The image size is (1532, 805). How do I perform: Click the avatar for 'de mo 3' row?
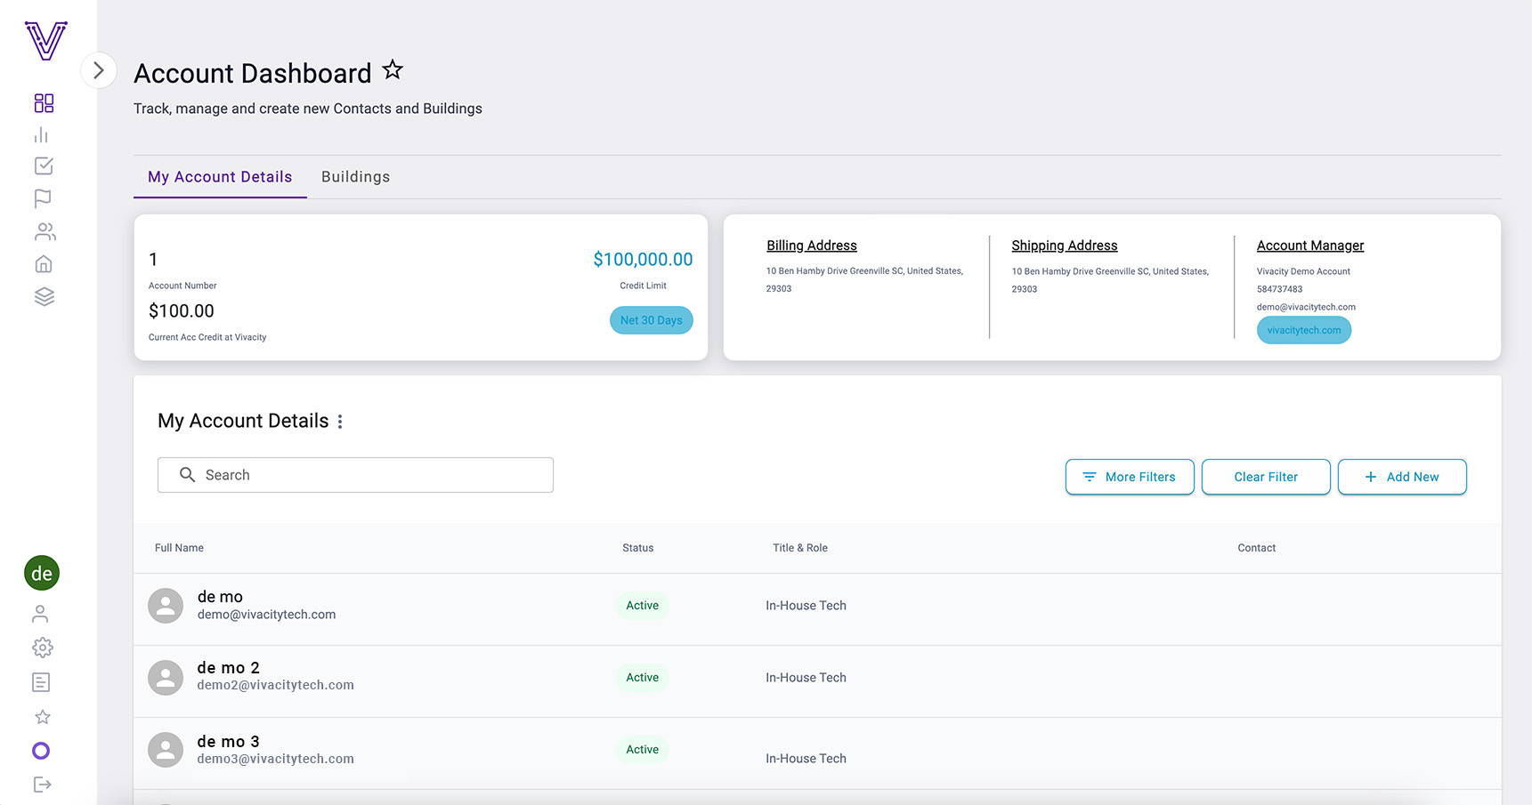click(x=166, y=750)
